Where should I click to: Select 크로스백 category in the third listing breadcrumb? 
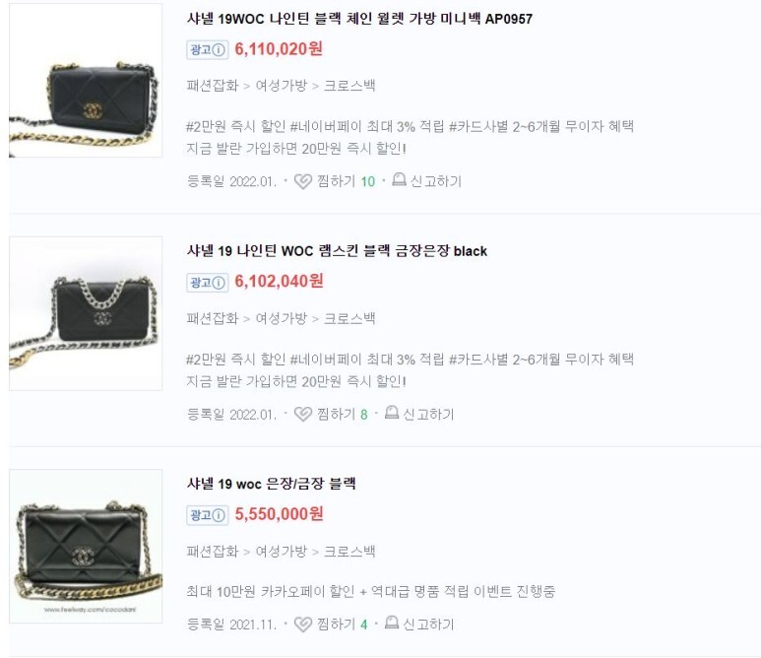(x=349, y=552)
